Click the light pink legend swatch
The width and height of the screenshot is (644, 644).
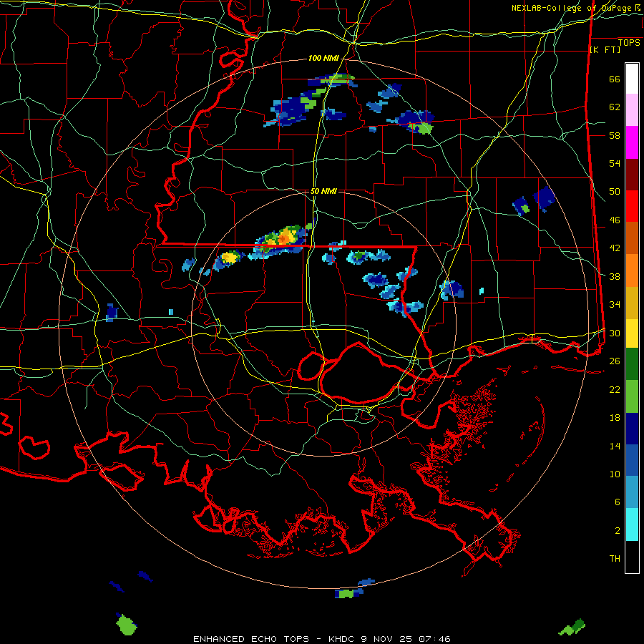click(632, 109)
